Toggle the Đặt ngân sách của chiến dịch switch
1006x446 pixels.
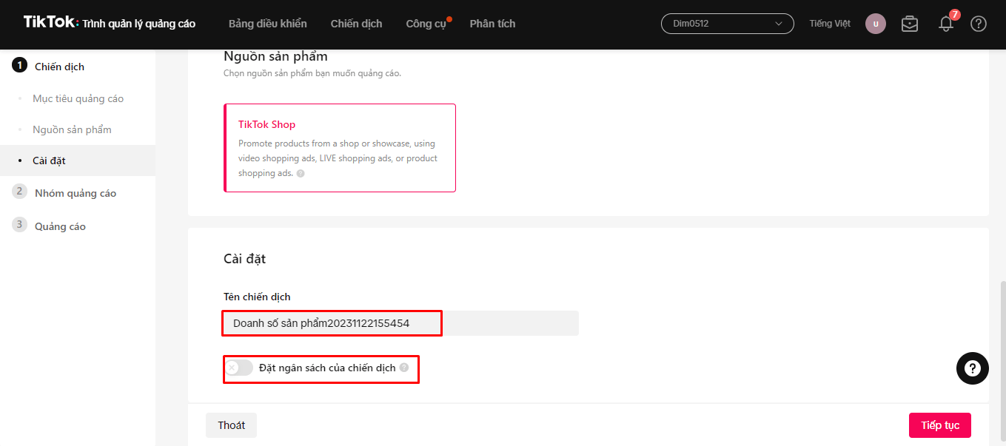(239, 368)
